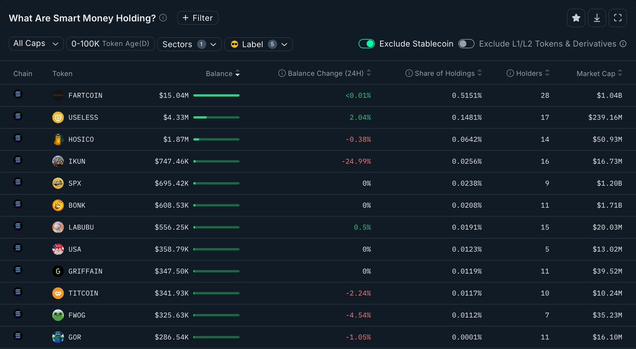Screen dimensions: 636x349
Task: Click holders count 28 in FARTCOIN row
Action: point(545,95)
